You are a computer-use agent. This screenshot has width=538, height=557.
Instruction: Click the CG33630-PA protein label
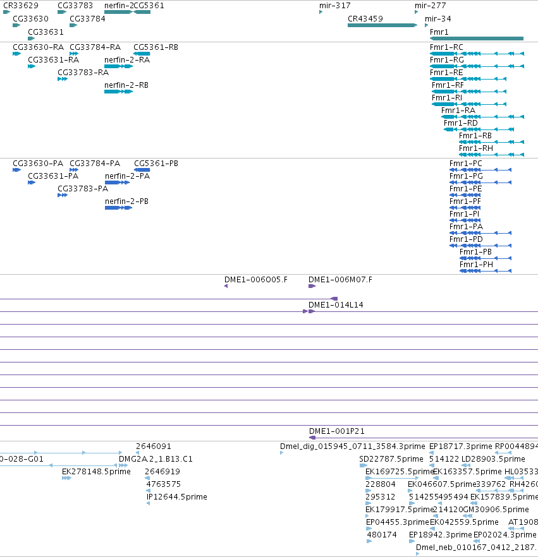pos(38,164)
